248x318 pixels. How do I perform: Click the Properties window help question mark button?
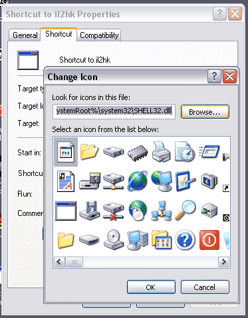tap(219, 14)
